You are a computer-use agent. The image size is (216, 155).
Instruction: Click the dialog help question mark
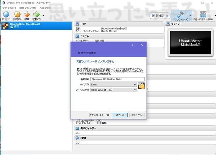[x=132, y=45]
